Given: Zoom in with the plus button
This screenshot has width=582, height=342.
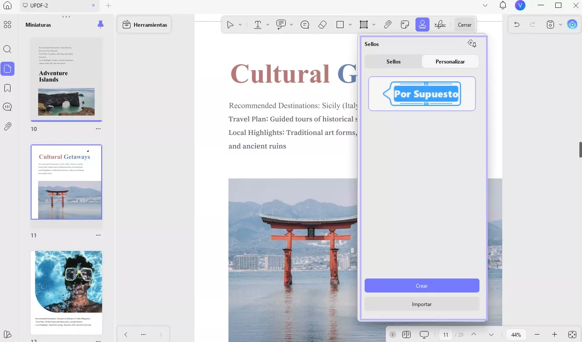Looking at the screenshot, I should [554, 335].
